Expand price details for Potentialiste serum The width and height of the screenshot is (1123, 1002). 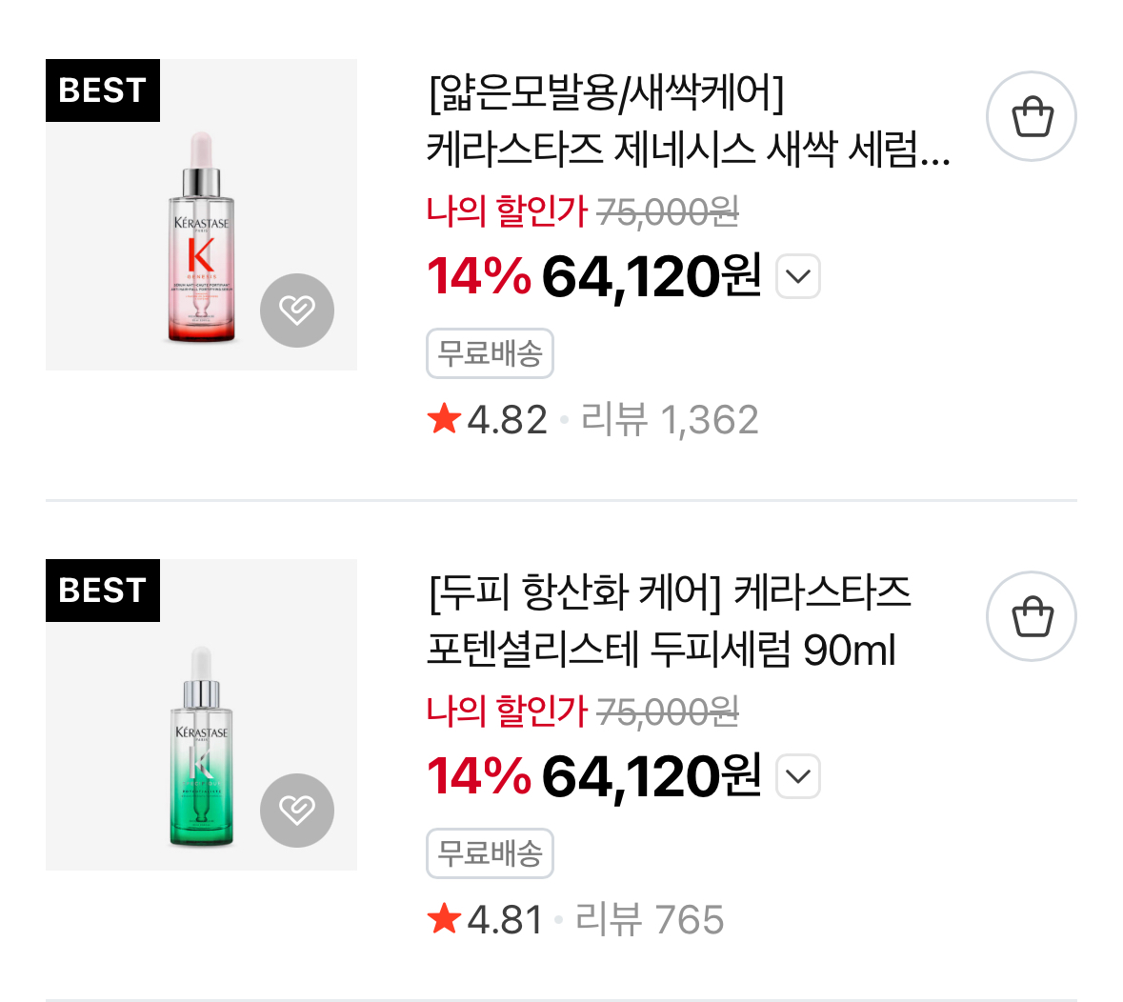pos(798,776)
